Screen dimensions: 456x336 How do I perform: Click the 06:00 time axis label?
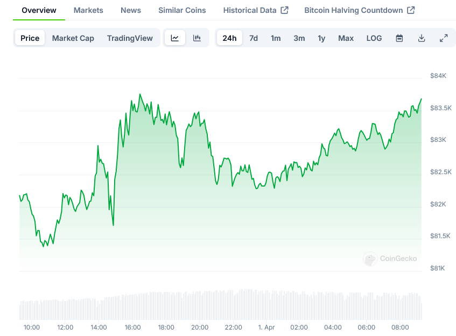tap(367, 327)
